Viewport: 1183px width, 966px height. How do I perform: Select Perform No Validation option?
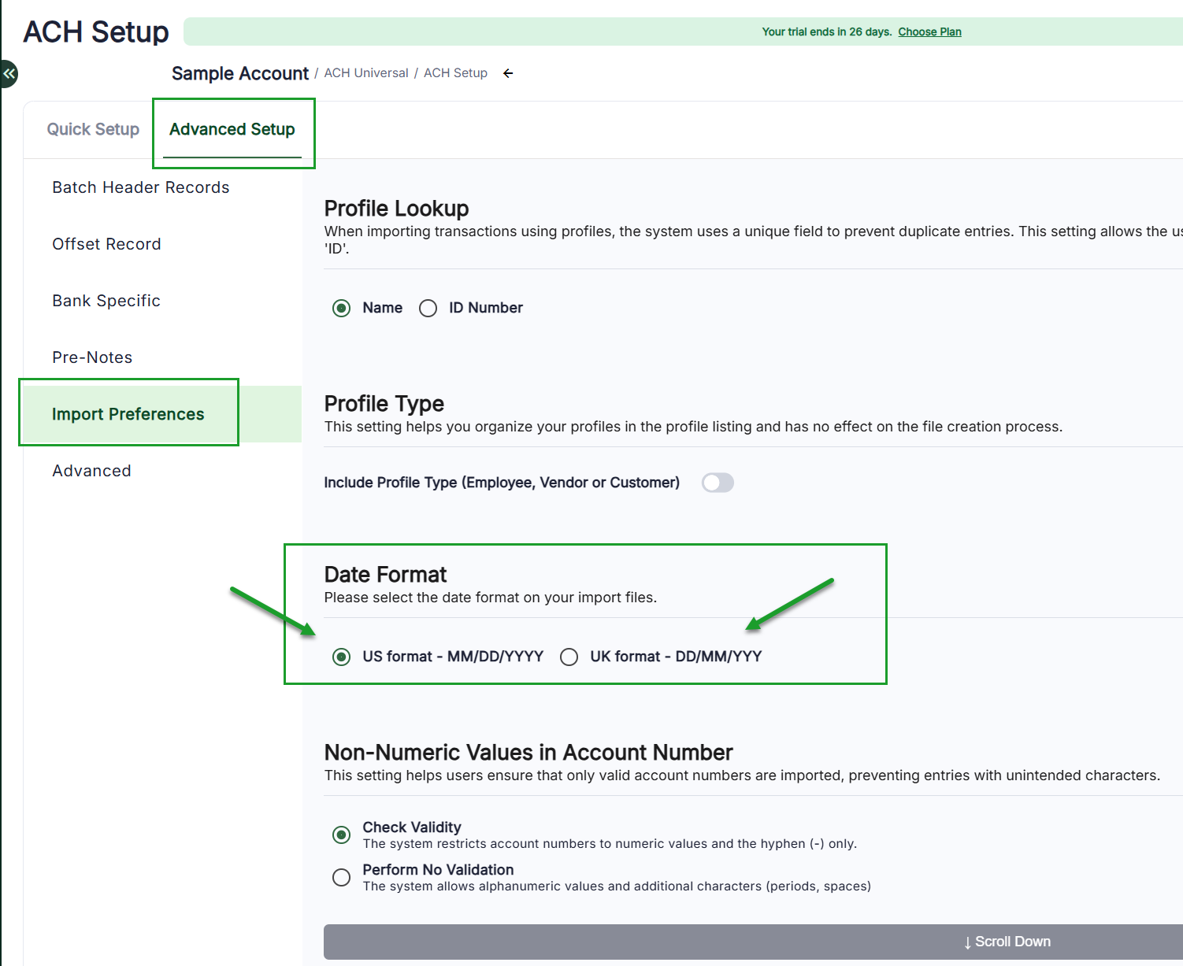tap(341, 877)
